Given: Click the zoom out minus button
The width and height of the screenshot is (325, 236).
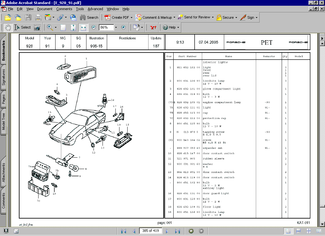Looking at the screenshot, I should (94, 27).
